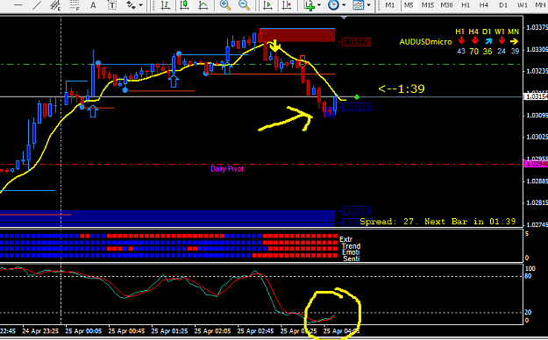Switch to the D1 timeframe button
This screenshot has height=340, width=548.
(x=503, y=5)
